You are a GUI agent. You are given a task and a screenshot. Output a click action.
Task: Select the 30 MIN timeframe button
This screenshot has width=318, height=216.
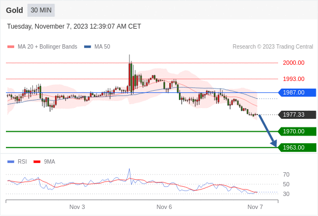click(x=41, y=10)
